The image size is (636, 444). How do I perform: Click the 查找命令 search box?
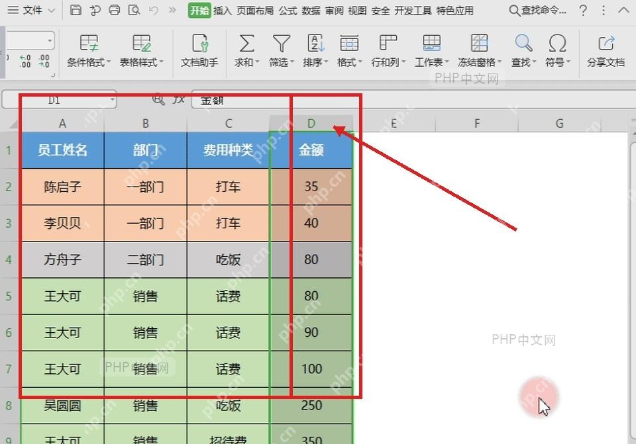tap(538, 10)
